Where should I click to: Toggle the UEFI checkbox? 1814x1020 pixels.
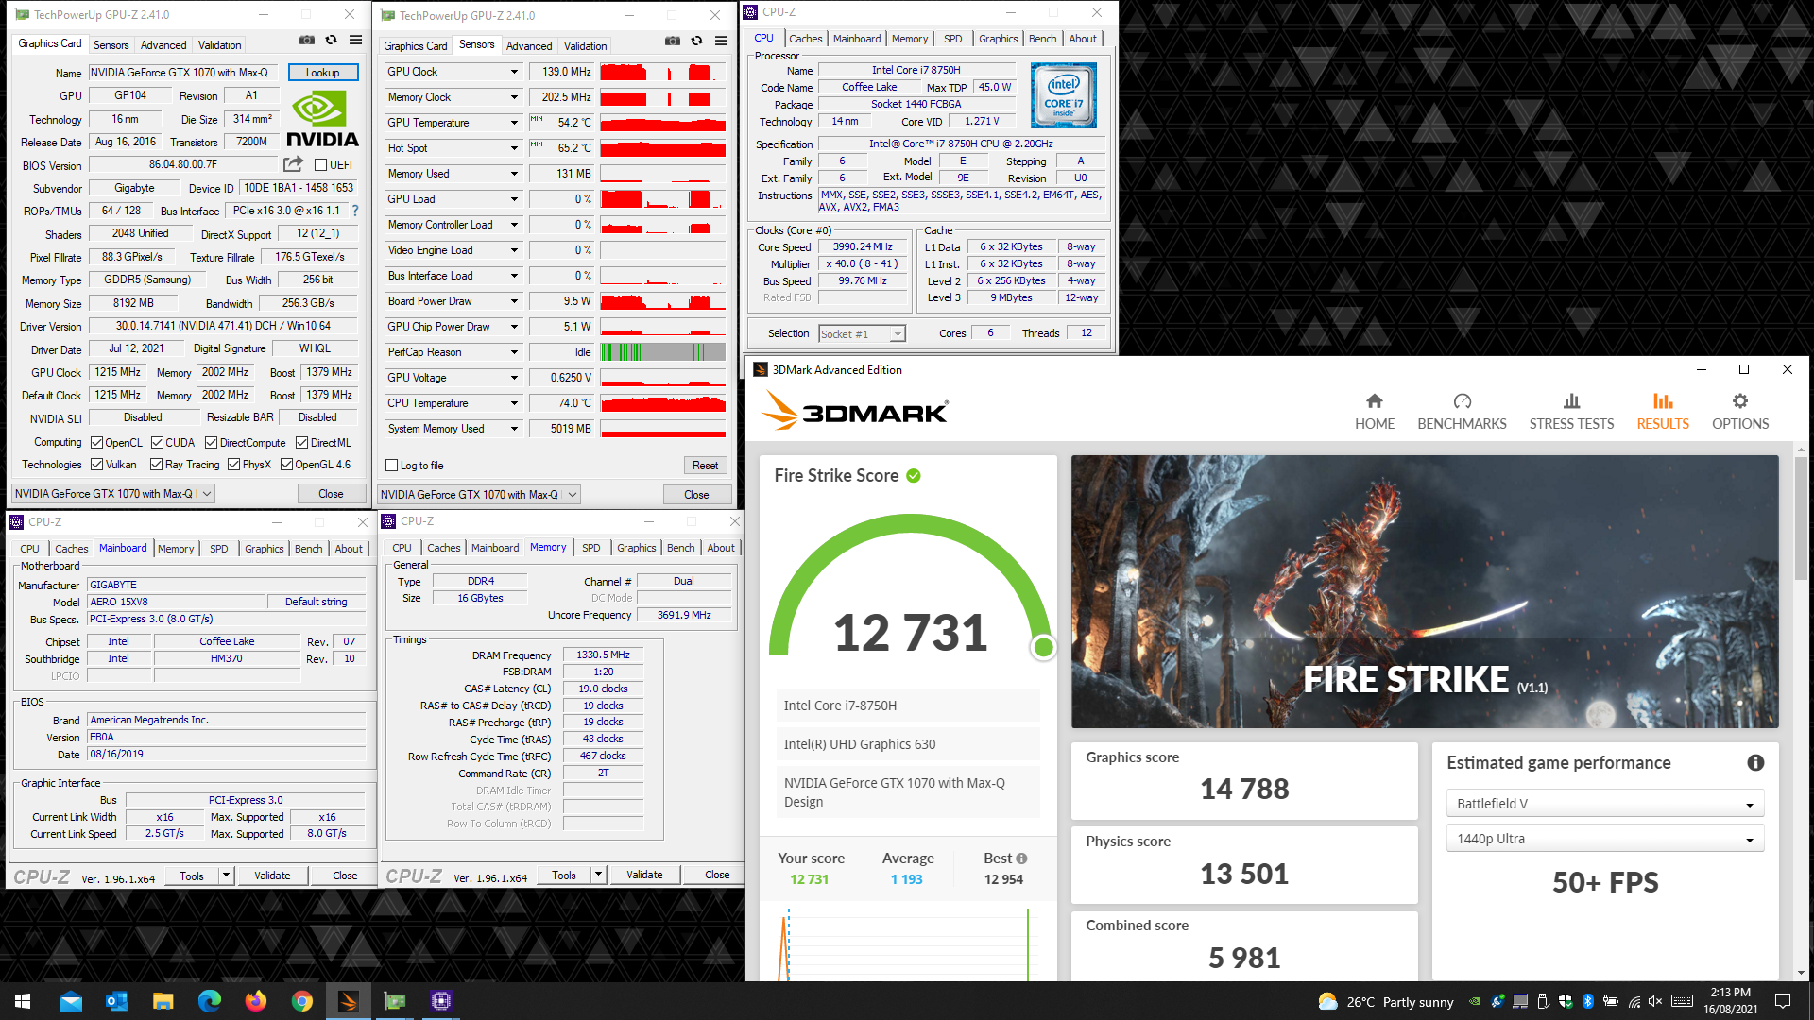click(x=320, y=165)
